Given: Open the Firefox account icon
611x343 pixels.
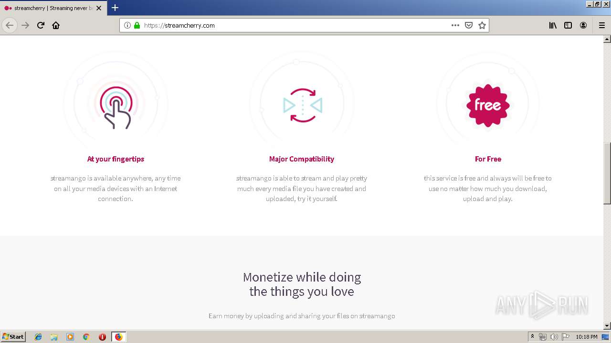Looking at the screenshot, I should tap(583, 25).
